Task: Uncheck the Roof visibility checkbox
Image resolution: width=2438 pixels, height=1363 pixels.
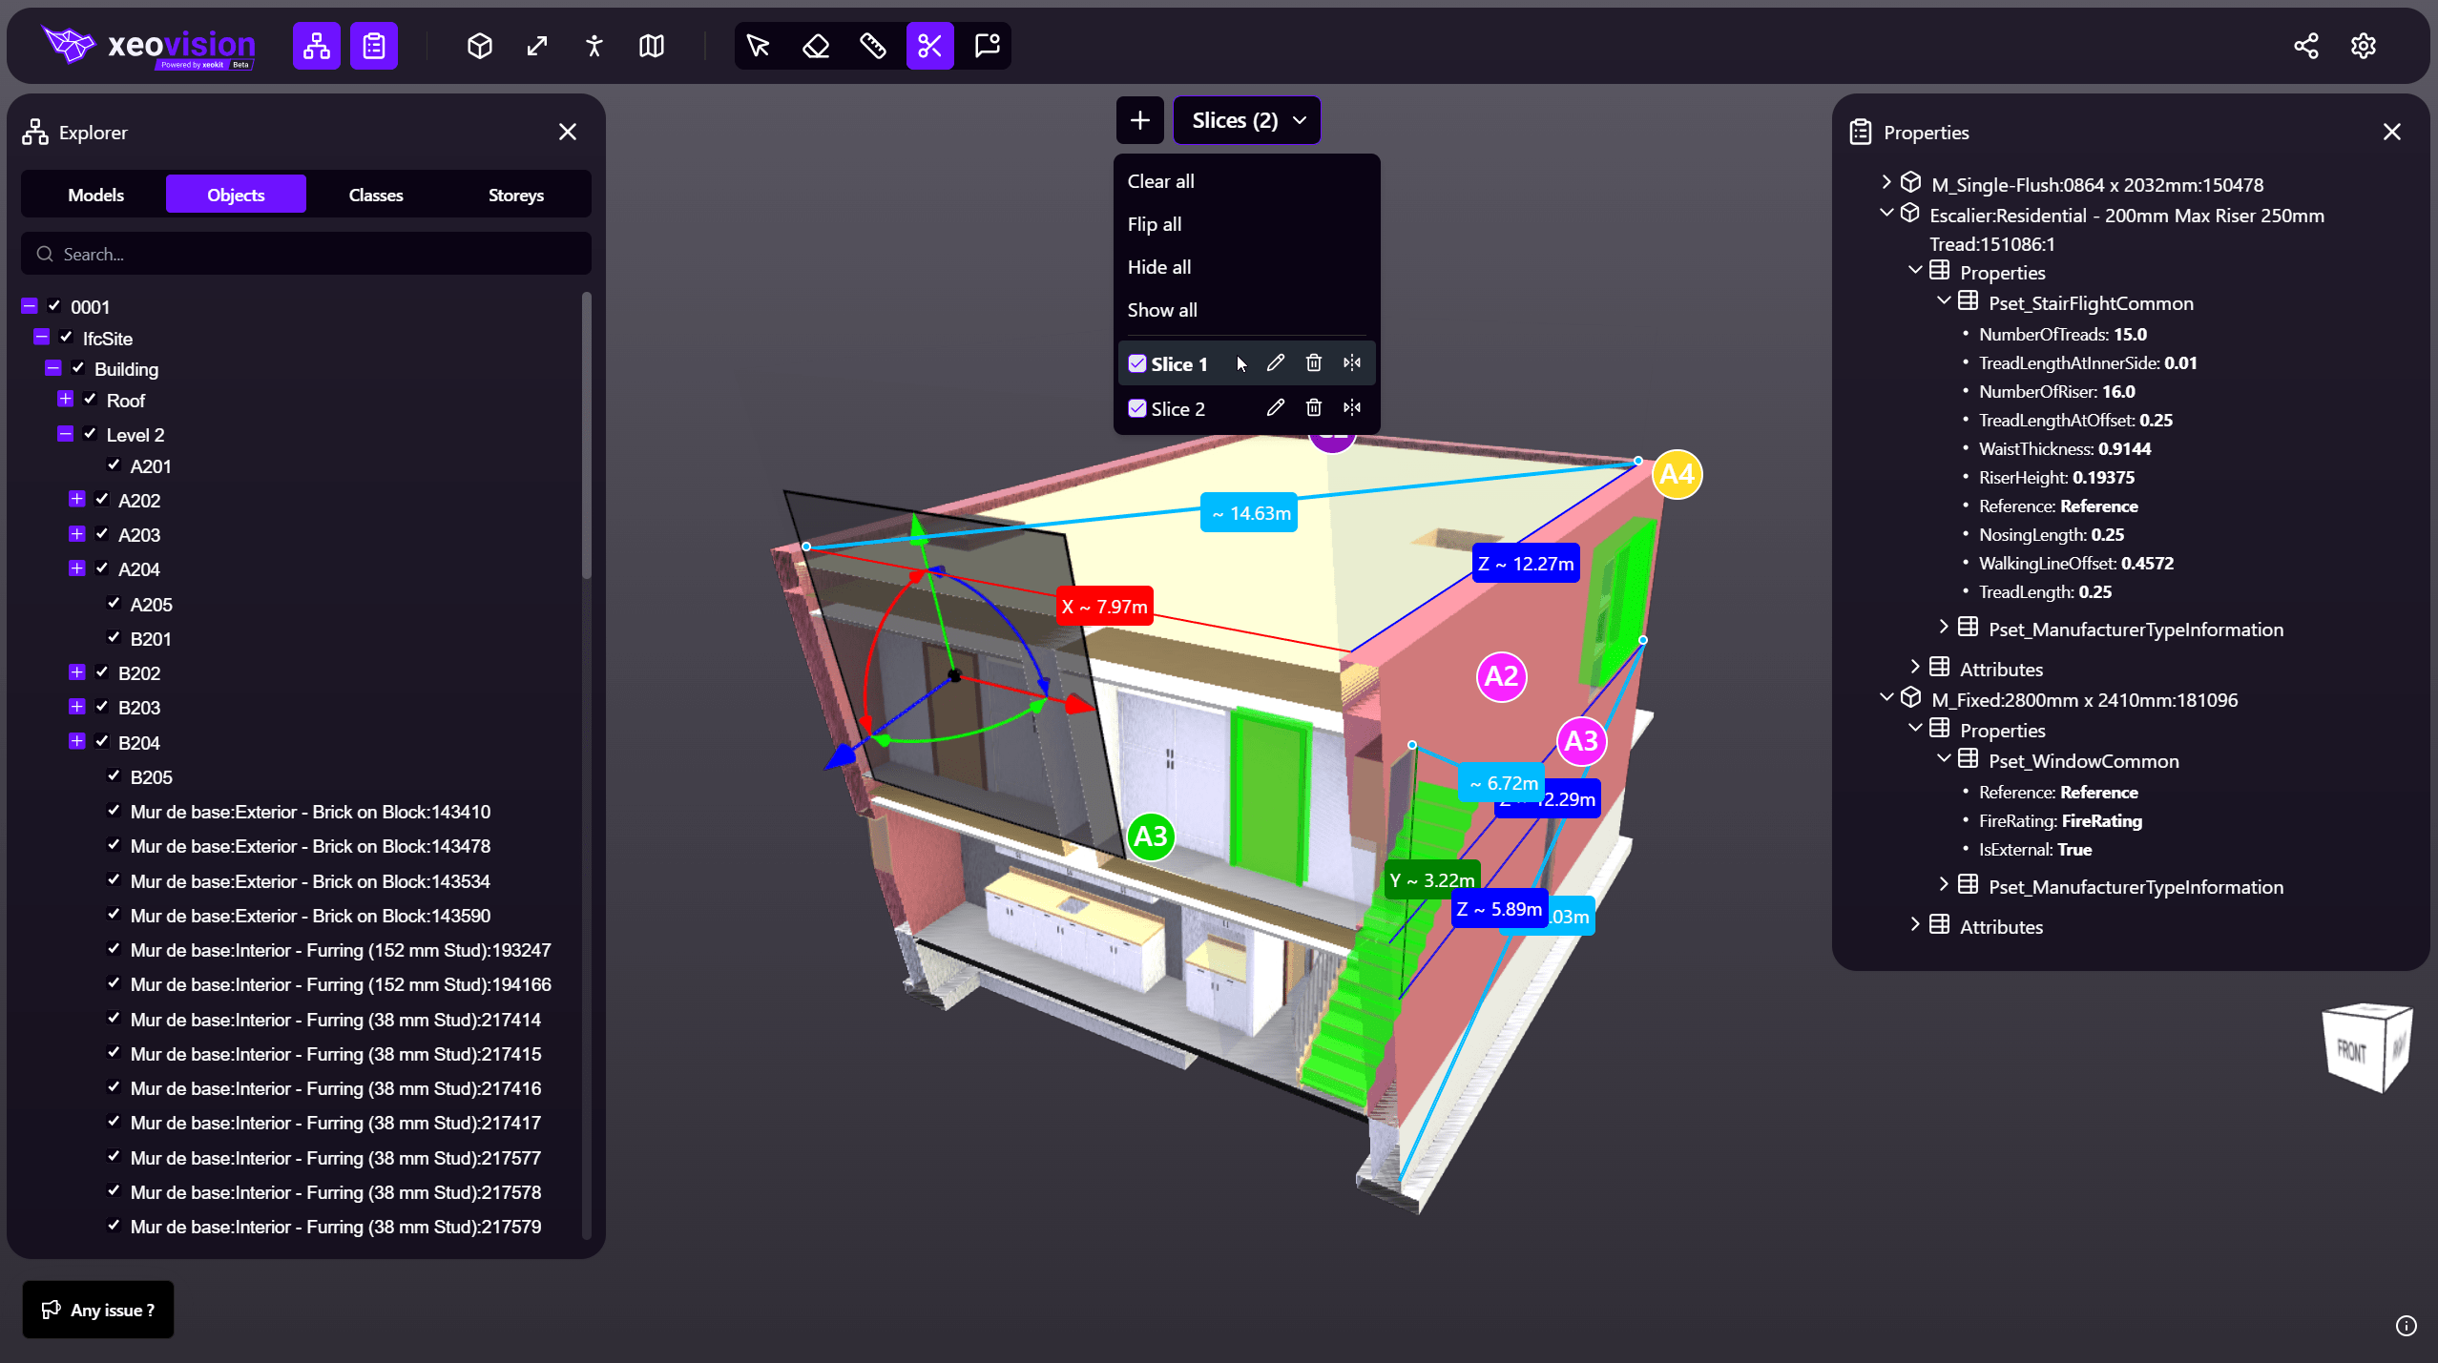Action: click(91, 400)
